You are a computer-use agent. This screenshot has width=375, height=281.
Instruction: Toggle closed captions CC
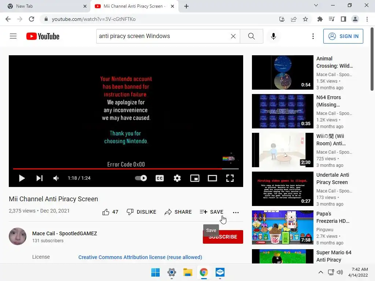coord(160,178)
